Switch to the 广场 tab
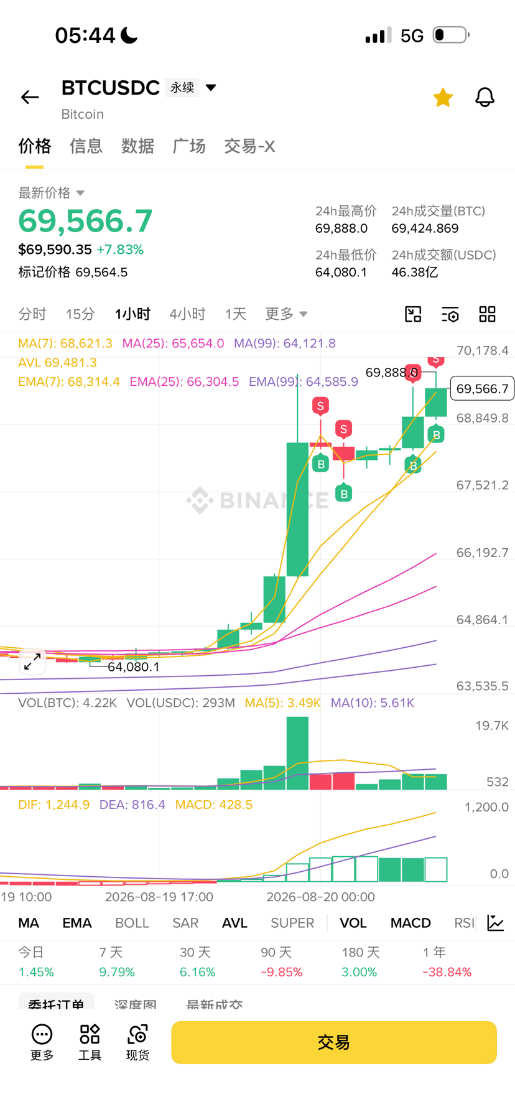515x1117 pixels. [189, 146]
